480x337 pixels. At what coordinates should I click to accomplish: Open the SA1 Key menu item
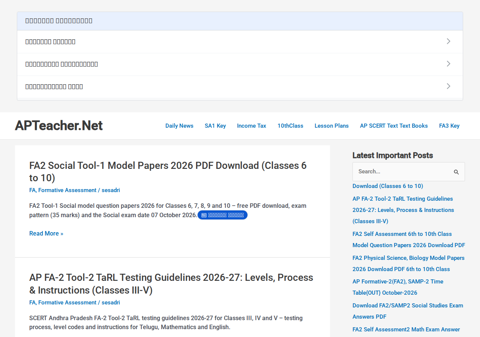[x=215, y=126]
